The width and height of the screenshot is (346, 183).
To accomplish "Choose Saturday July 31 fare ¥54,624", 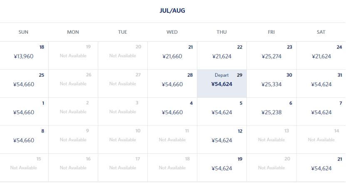I will (321, 84).
